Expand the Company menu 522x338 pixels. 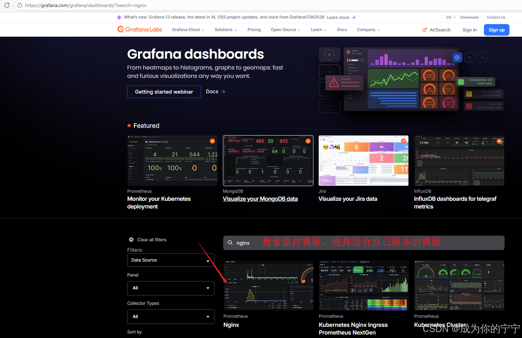368,30
